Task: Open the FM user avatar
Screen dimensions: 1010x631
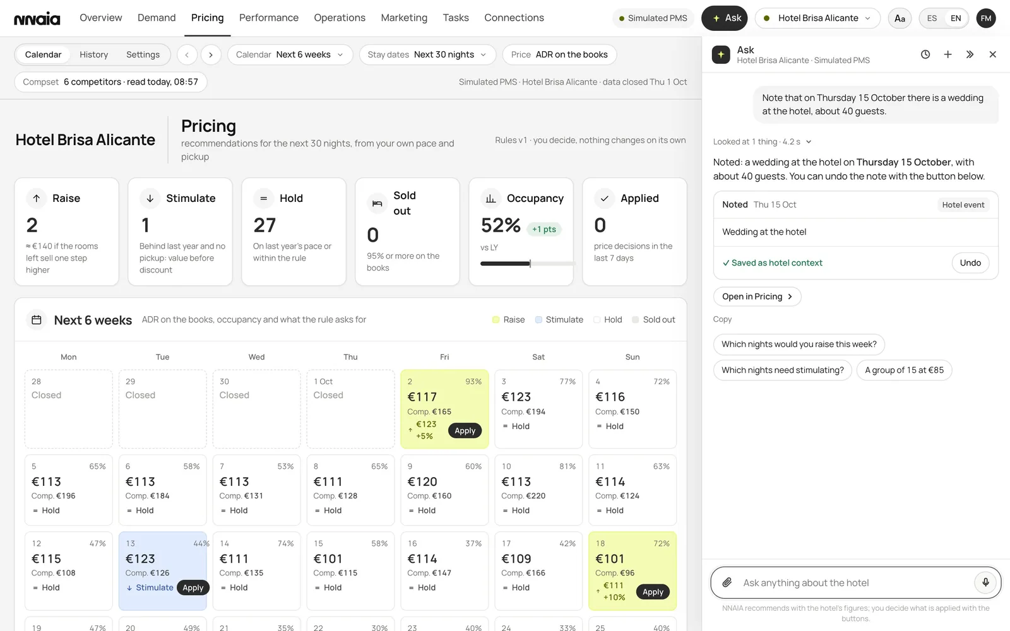Action: click(x=986, y=18)
